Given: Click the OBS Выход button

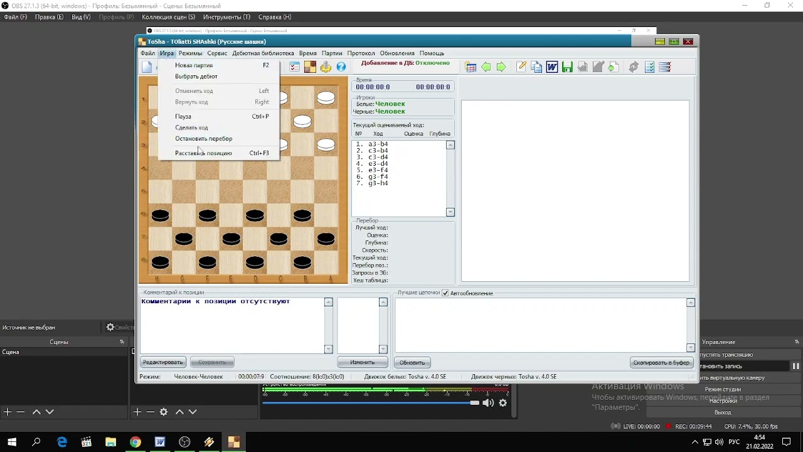Looking at the screenshot, I should (723, 412).
